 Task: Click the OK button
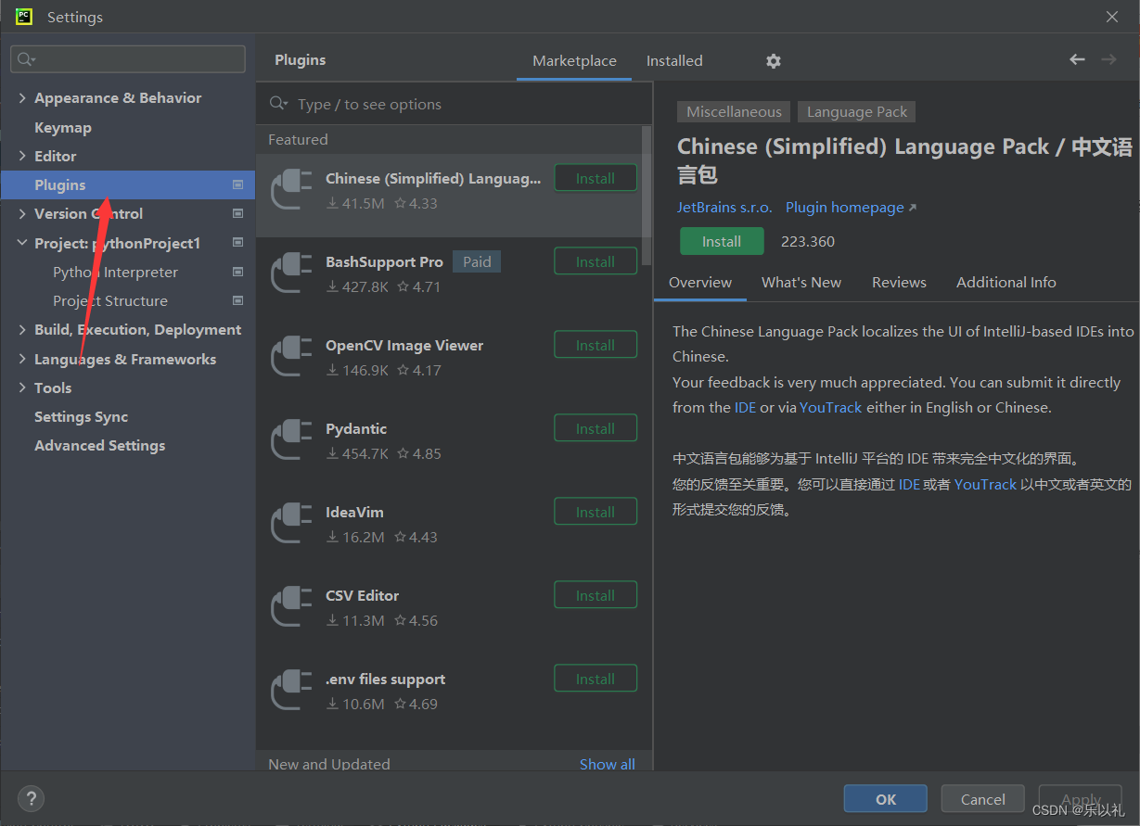(x=886, y=799)
